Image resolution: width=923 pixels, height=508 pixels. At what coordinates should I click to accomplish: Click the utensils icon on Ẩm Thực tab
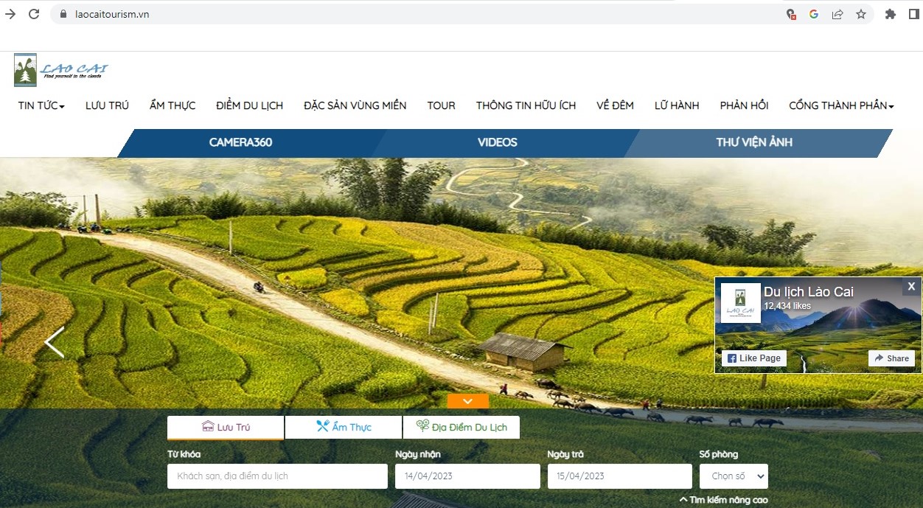[322, 425]
